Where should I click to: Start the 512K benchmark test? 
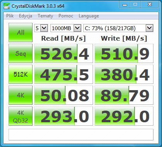pos(21,74)
